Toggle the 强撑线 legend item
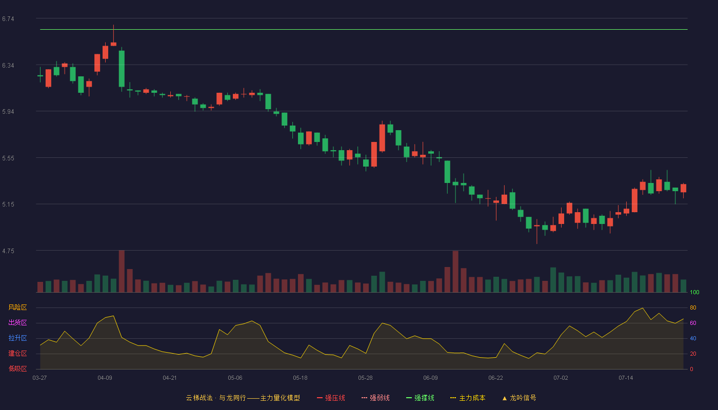Viewport: 718px width, 410px height. (x=420, y=398)
